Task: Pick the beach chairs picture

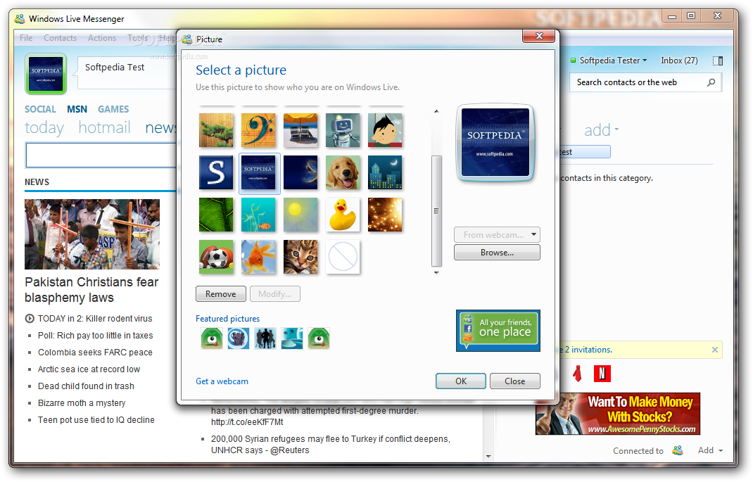Action: click(300, 130)
